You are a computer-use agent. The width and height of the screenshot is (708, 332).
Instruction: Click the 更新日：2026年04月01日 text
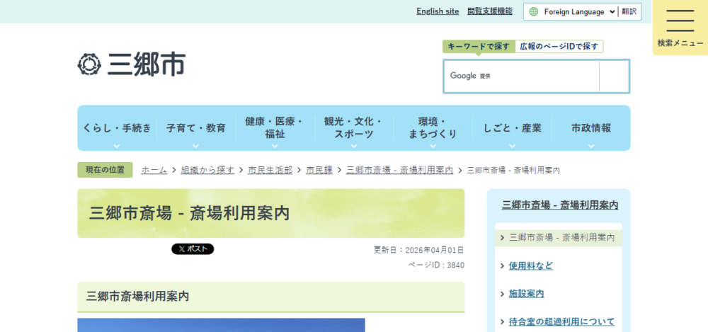click(x=418, y=250)
